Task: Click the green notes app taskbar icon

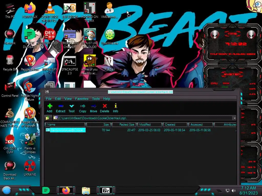Action: pyautogui.click(x=46, y=190)
